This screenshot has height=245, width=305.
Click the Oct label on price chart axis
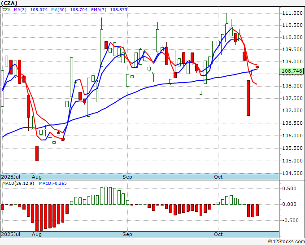click(218, 177)
